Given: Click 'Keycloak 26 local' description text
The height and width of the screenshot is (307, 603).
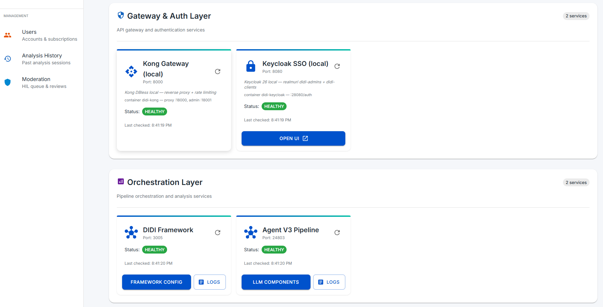Looking at the screenshot, I should (x=290, y=85).
